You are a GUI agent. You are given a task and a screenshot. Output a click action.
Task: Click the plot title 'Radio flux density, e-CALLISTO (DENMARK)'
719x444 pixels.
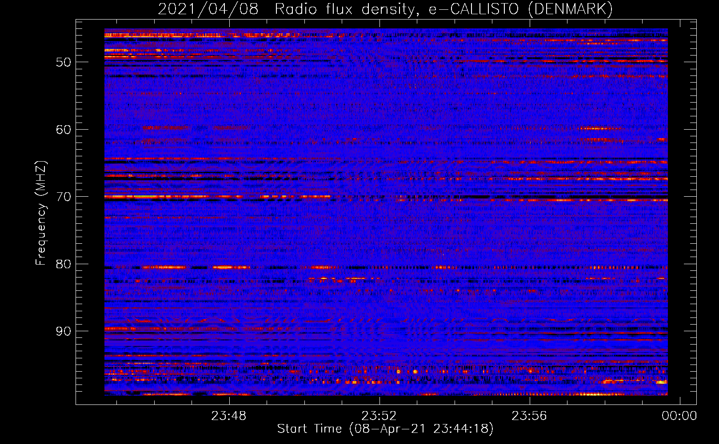click(x=444, y=9)
